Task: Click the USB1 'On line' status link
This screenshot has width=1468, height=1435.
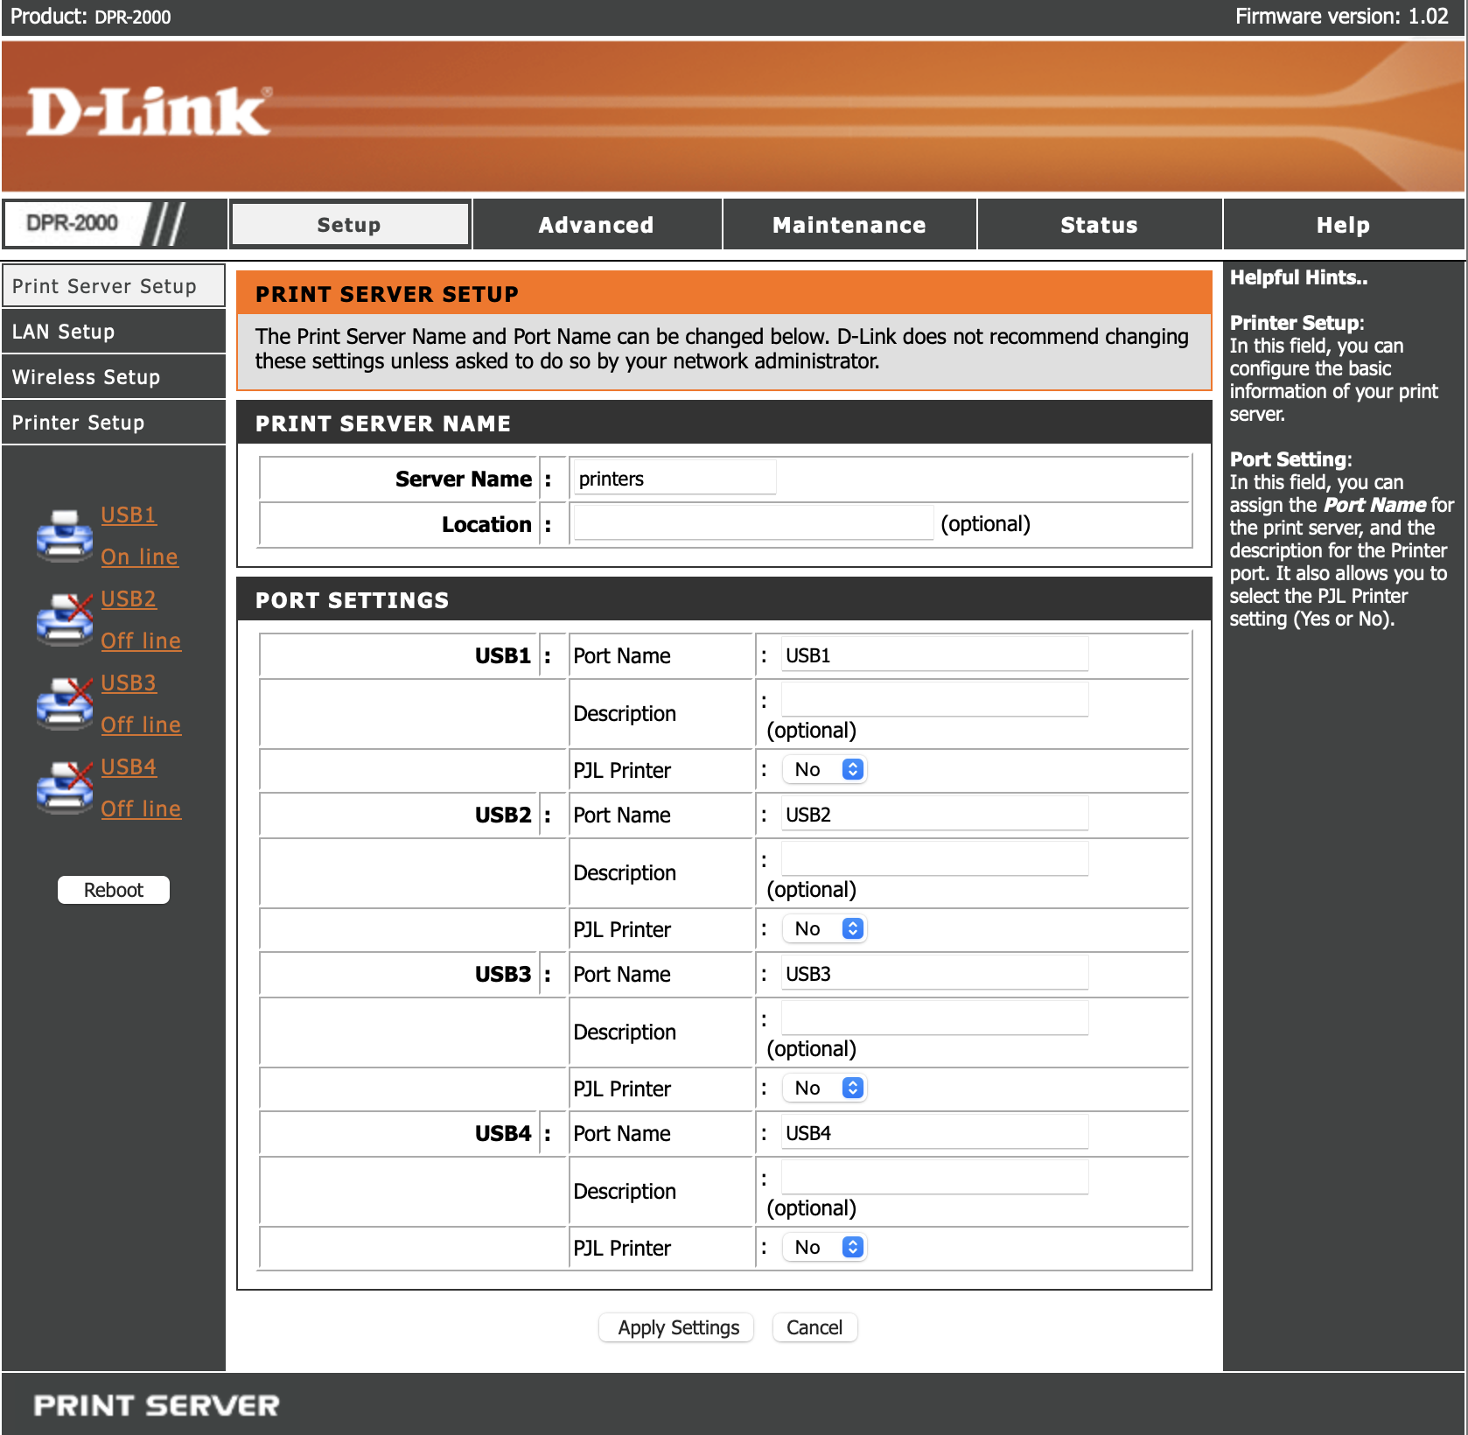Action: [x=140, y=557]
